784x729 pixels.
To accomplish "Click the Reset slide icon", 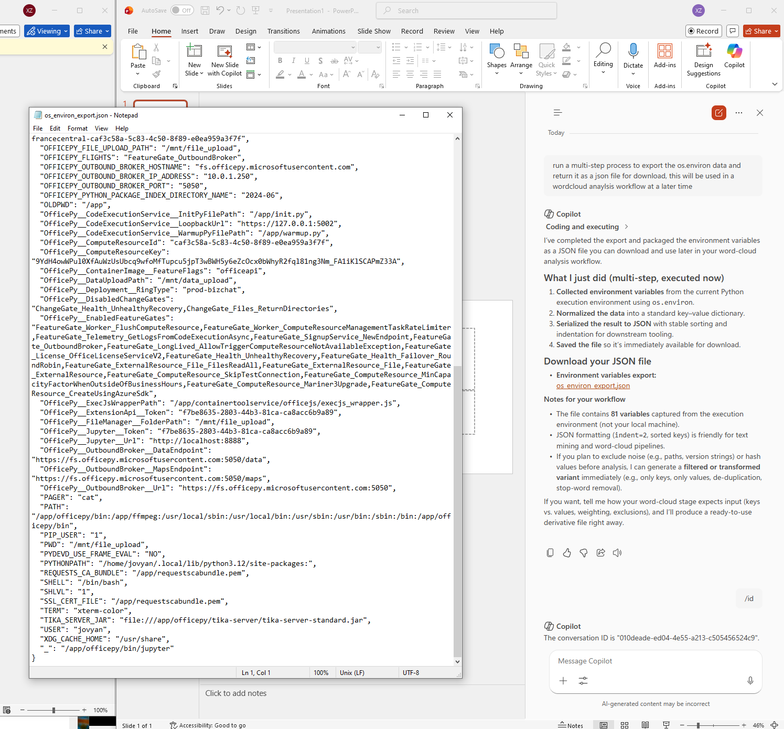I will coord(251,61).
